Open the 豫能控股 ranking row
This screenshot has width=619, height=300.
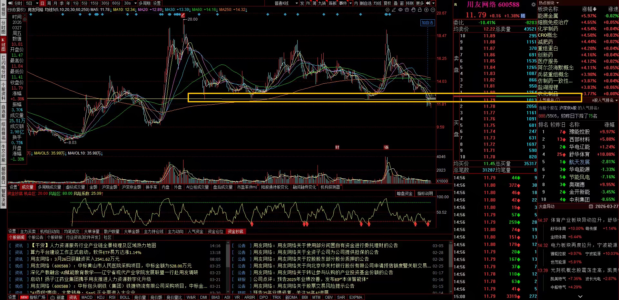(x=578, y=132)
